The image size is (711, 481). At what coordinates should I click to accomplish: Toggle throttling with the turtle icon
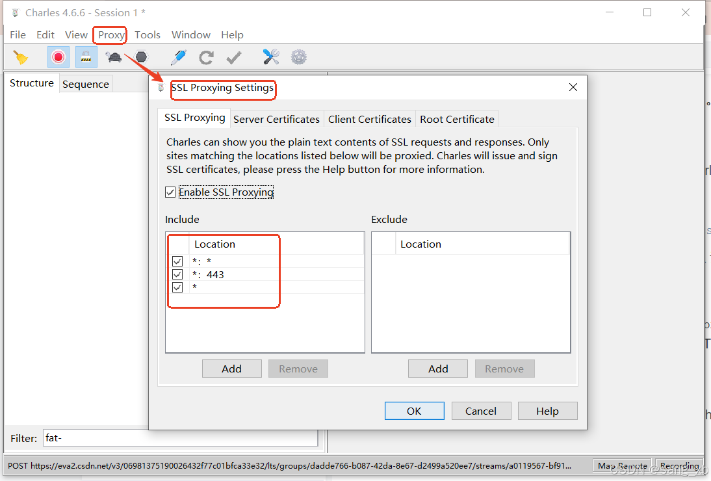[x=114, y=57]
